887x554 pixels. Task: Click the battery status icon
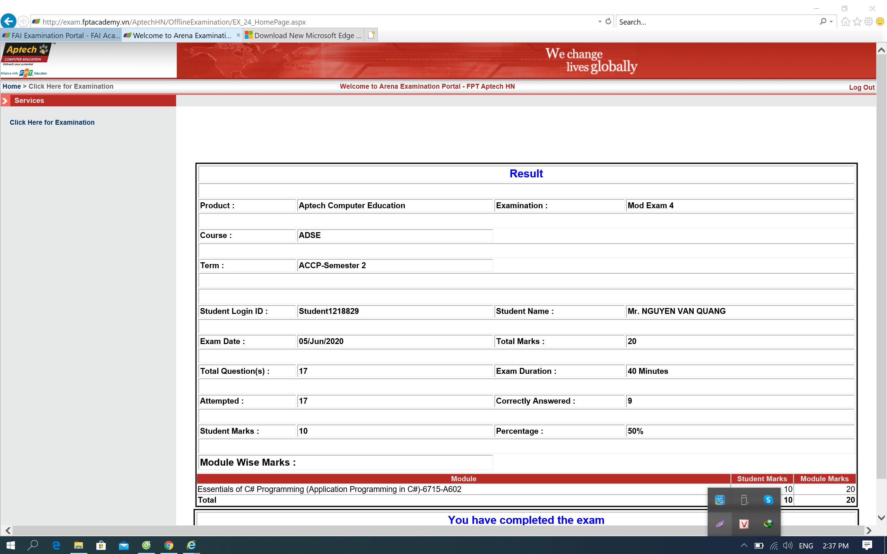[x=759, y=546]
